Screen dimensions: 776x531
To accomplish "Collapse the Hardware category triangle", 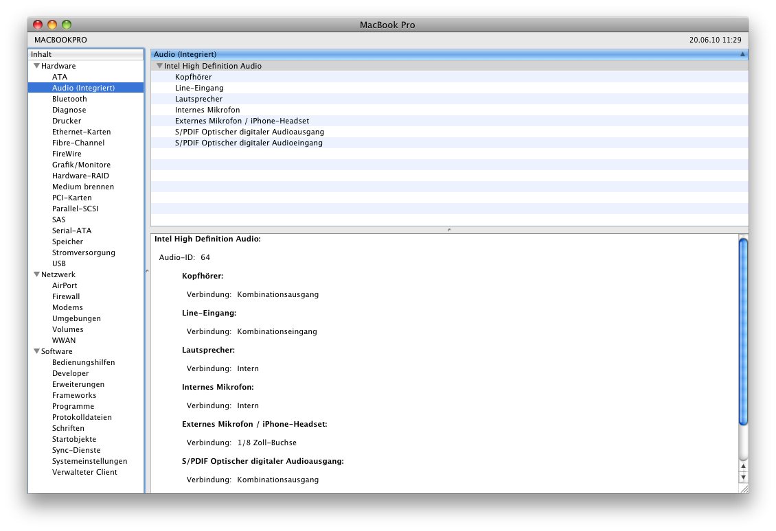I will (36, 66).
